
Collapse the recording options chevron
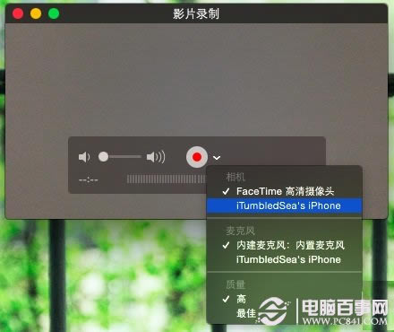tap(217, 158)
